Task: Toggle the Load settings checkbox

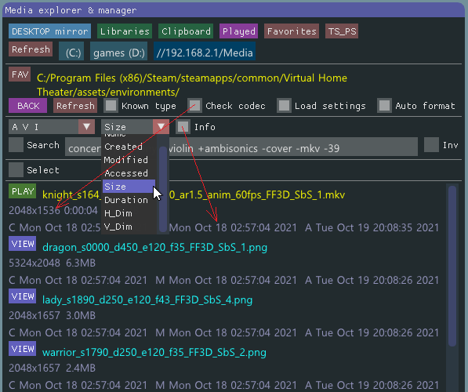Action: click(x=284, y=106)
